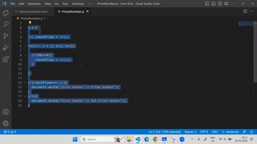The height and width of the screenshot is (144, 257).
Task: Open the Selection menu
Action: tap(34, 4)
